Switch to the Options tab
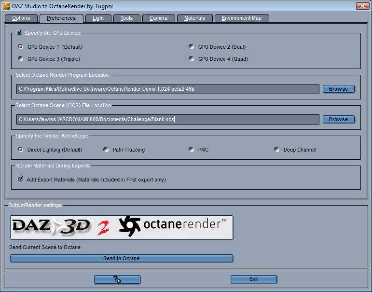The image size is (372, 292). tap(21, 18)
